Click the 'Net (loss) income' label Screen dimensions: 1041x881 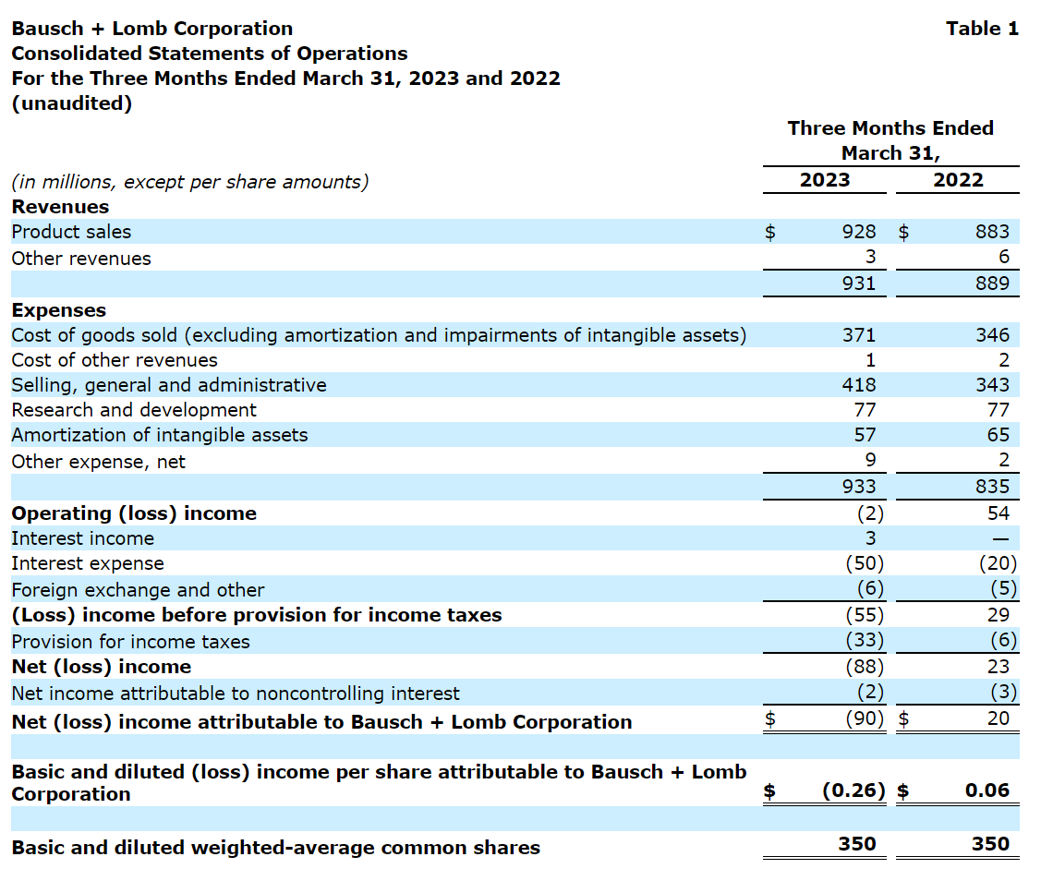(102, 667)
